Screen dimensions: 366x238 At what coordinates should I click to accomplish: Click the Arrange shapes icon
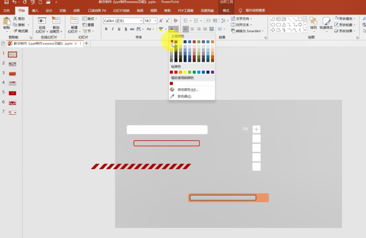tap(313, 23)
